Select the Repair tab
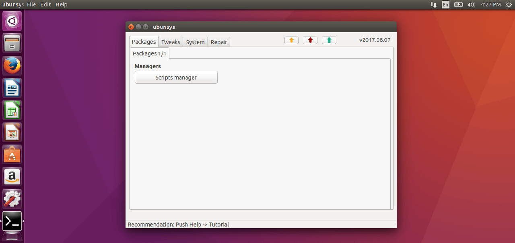This screenshot has width=515, height=243. tap(219, 42)
